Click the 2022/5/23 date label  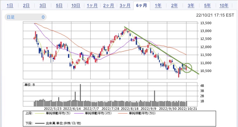[x=53, y=109]
